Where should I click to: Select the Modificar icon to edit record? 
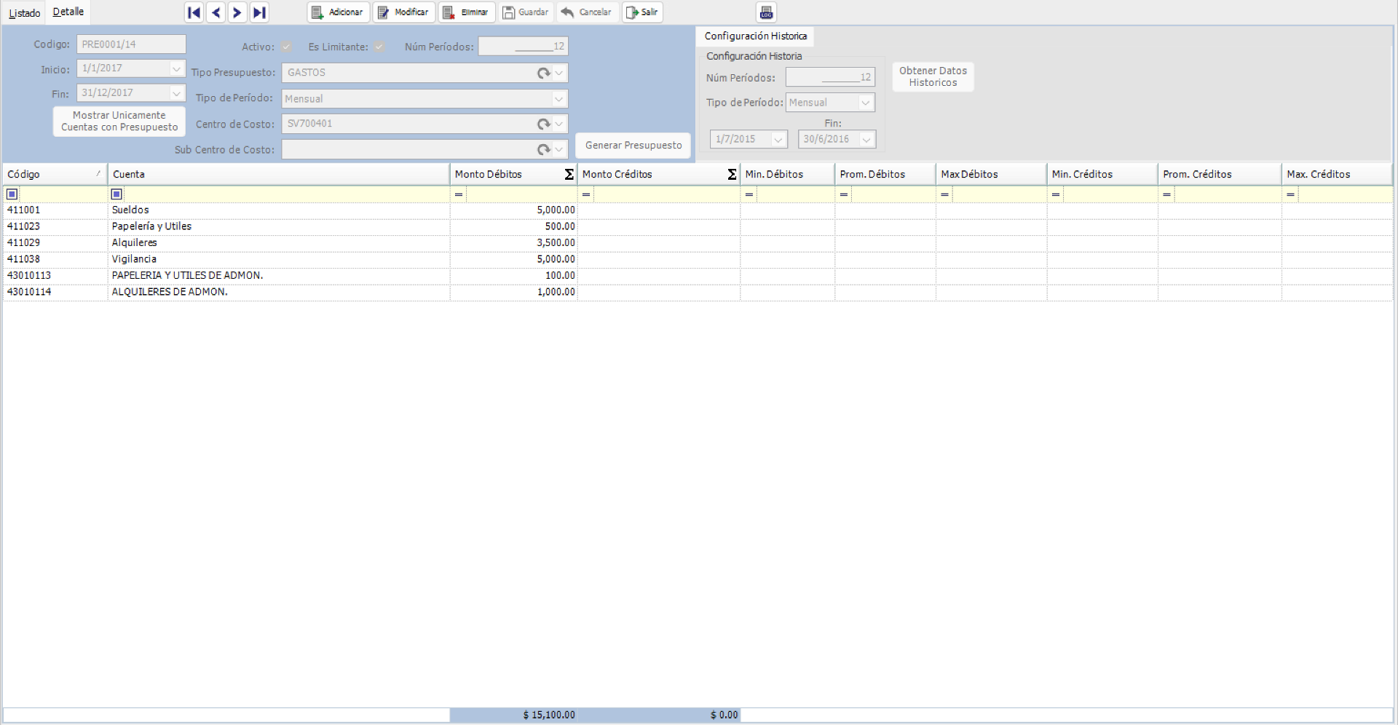pos(382,12)
